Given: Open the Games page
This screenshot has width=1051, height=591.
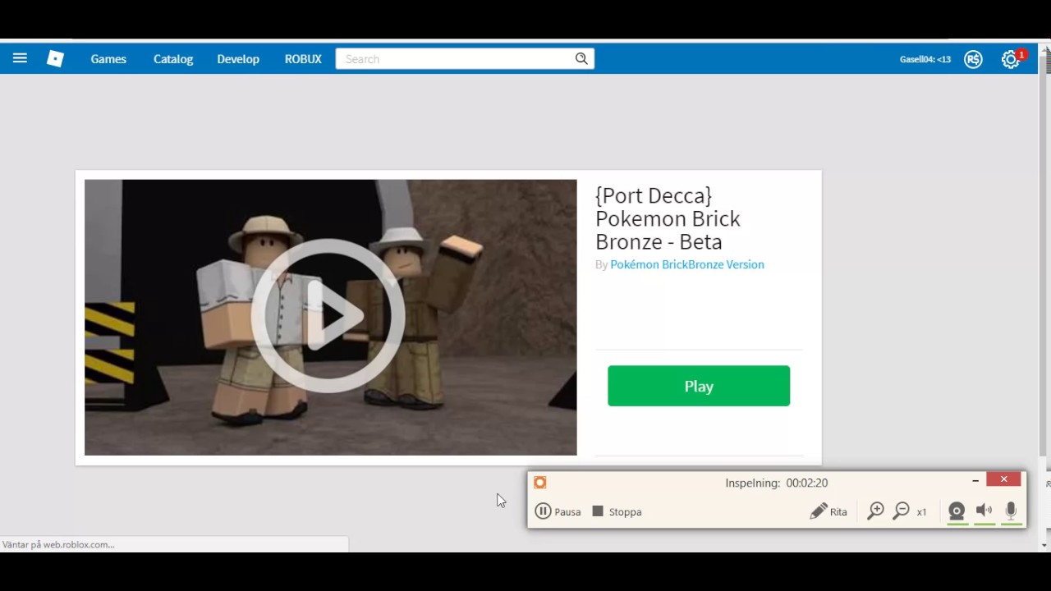Looking at the screenshot, I should pyautogui.click(x=108, y=59).
